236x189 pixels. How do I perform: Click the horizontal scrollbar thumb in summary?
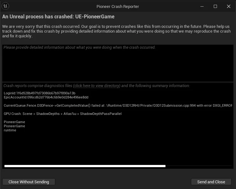coord(85,166)
